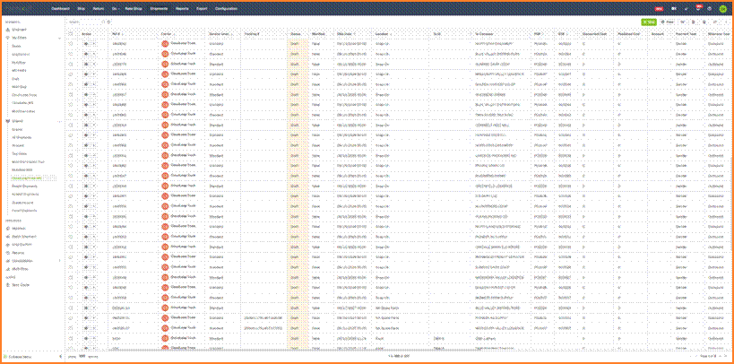Sort by the Location column header
The image size is (734, 364).
(383, 34)
